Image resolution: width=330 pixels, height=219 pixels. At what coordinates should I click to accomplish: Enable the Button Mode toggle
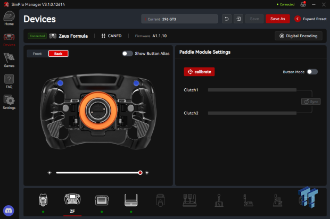coord(312,72)
